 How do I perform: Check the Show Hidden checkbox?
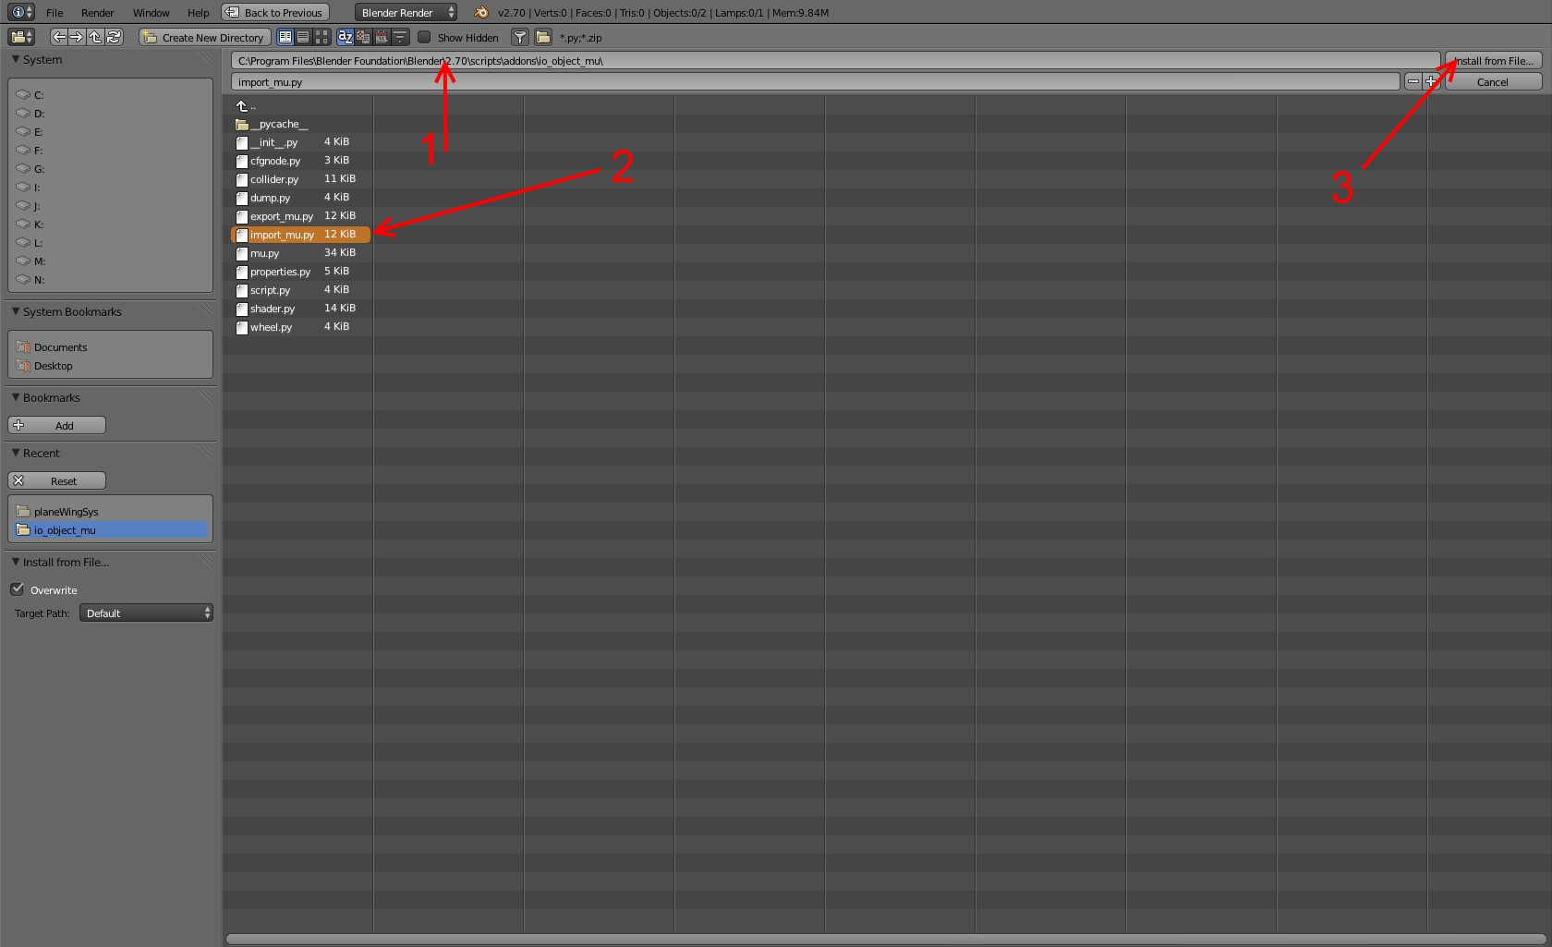424,37
